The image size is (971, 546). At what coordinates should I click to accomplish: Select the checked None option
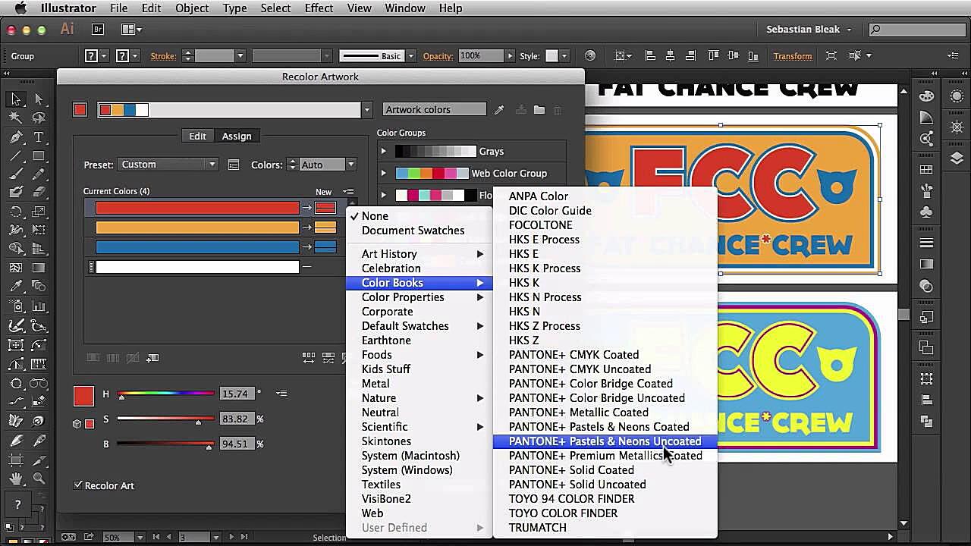(x=375, y=216)
